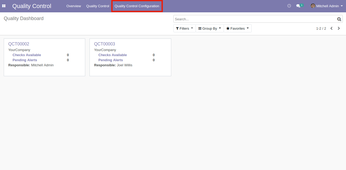Open the apps grid menu icon
The image size is (346, 170).
click(x=4, y=6)
